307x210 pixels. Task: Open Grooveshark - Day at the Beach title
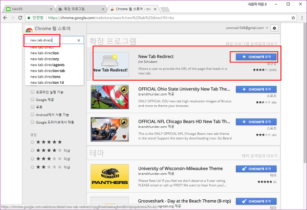184,201
